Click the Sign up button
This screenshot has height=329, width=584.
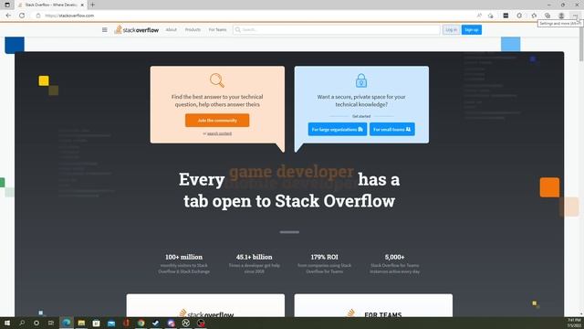pos(472,30)
